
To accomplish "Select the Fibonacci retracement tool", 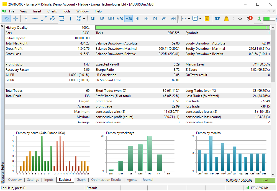I will pyautogui.click(x=61, y=19).
